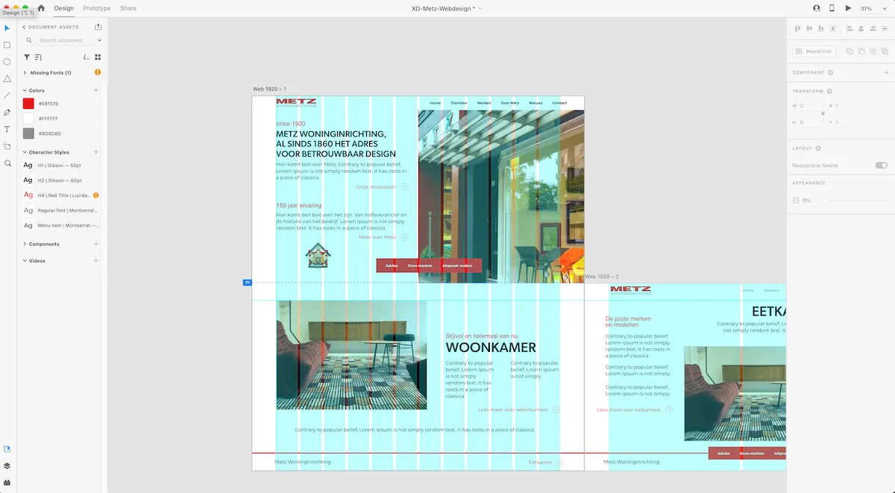Switch to the Share tab
Viewport: 895px width, 493px height.
pos(128,8)
